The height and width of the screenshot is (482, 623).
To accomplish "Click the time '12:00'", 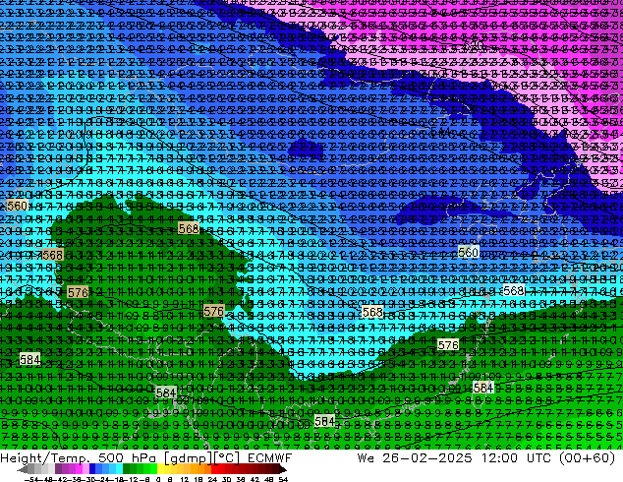I will click(499, 458).
